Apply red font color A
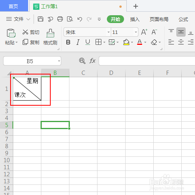The width and height of the screenshot is (195, 195). pyautogui.click(x=140, y=42)
